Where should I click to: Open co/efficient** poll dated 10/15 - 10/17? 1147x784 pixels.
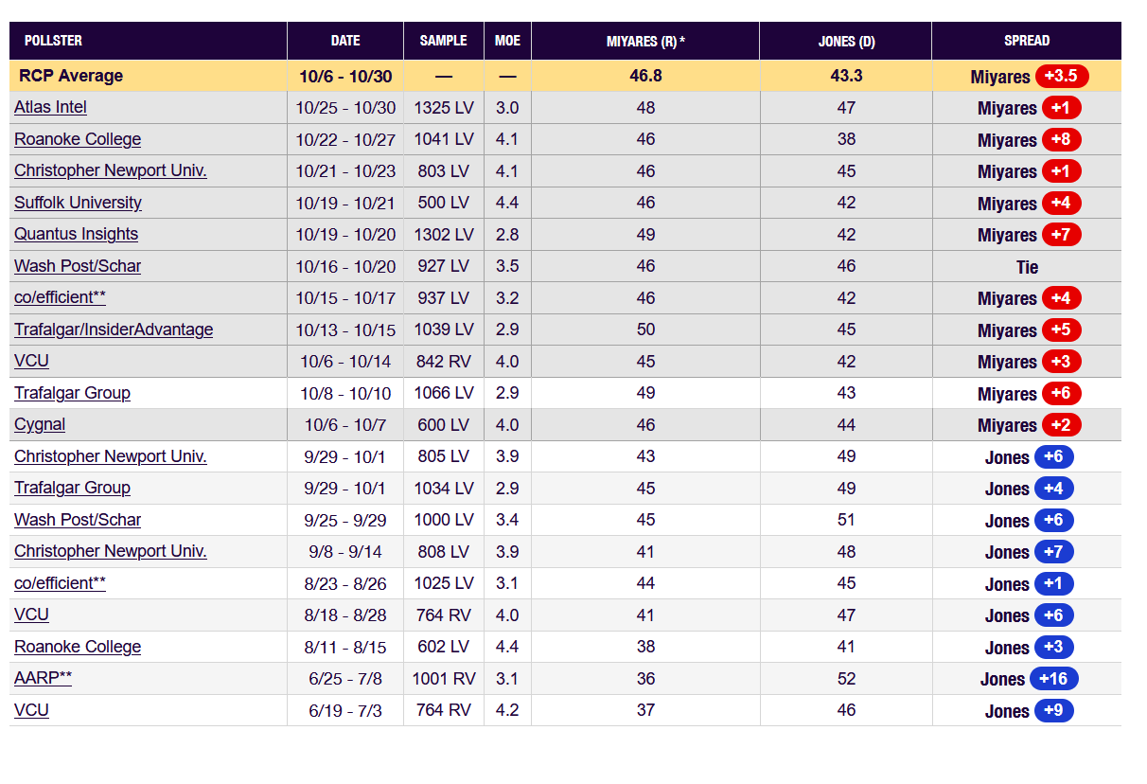point(60,297)
